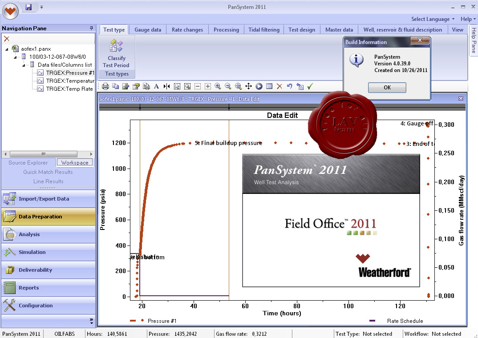Open the Deliverability section
Image resolution: width=478 pixels, height=338 pixels.
click(x=48, y=270)
